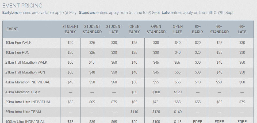The height and width of the screenshot is (123, 257).
Task: Select the STUDENT EARLY column header
Action: coord(71,29)
